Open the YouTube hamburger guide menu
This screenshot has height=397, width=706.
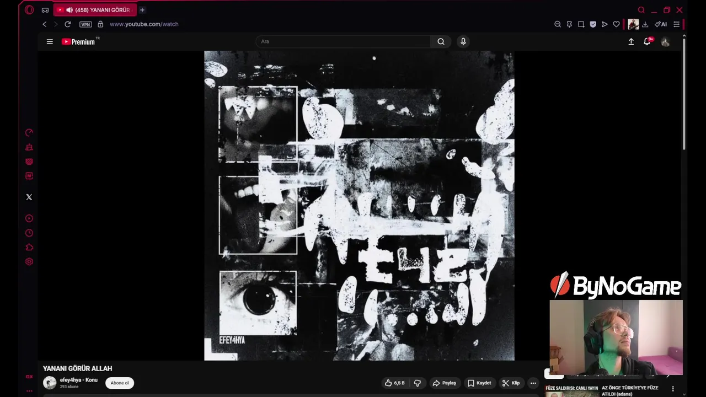point(50,41)
